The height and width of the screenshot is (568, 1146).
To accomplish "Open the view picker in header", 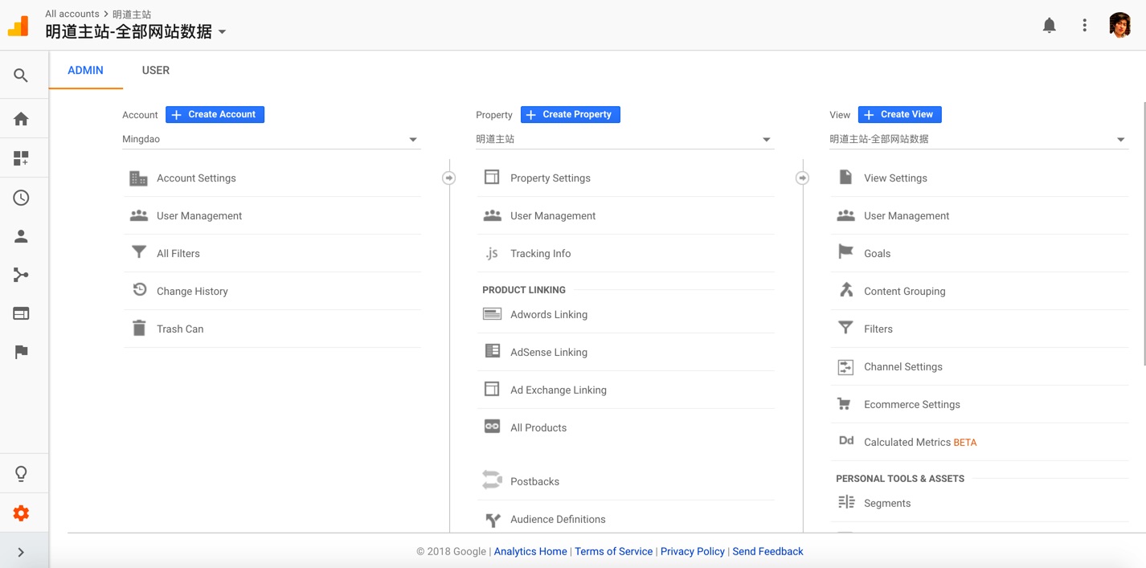I will pyautogui.click(x=136, y=32).
